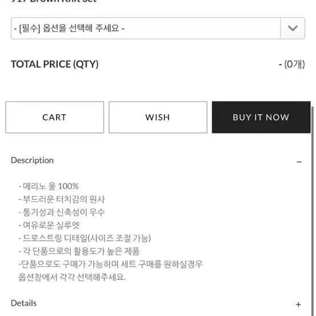
Task: Select the '[필수] 옵션을 선택해 주세요' field
Action: [158, 28]
